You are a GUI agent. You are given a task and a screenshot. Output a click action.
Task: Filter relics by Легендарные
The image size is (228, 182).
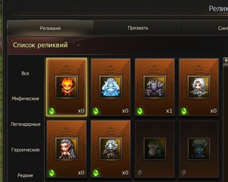(x=26, y=124)
